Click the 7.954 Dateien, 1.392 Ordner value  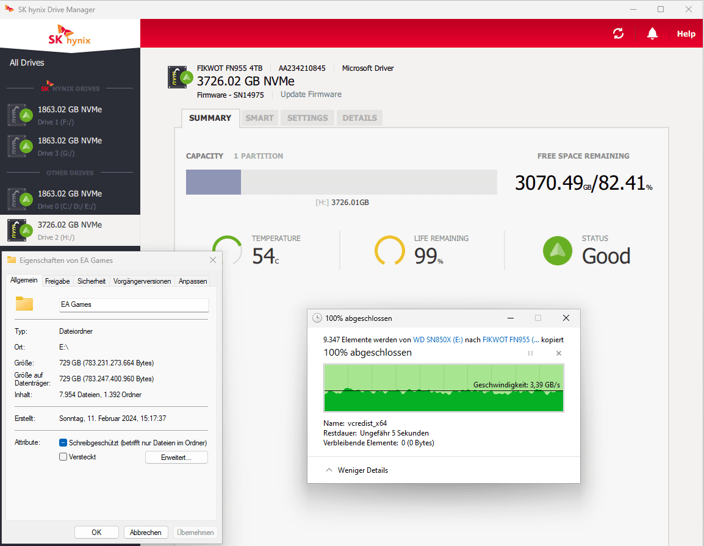pyautogui.click(x=100, y=395)
